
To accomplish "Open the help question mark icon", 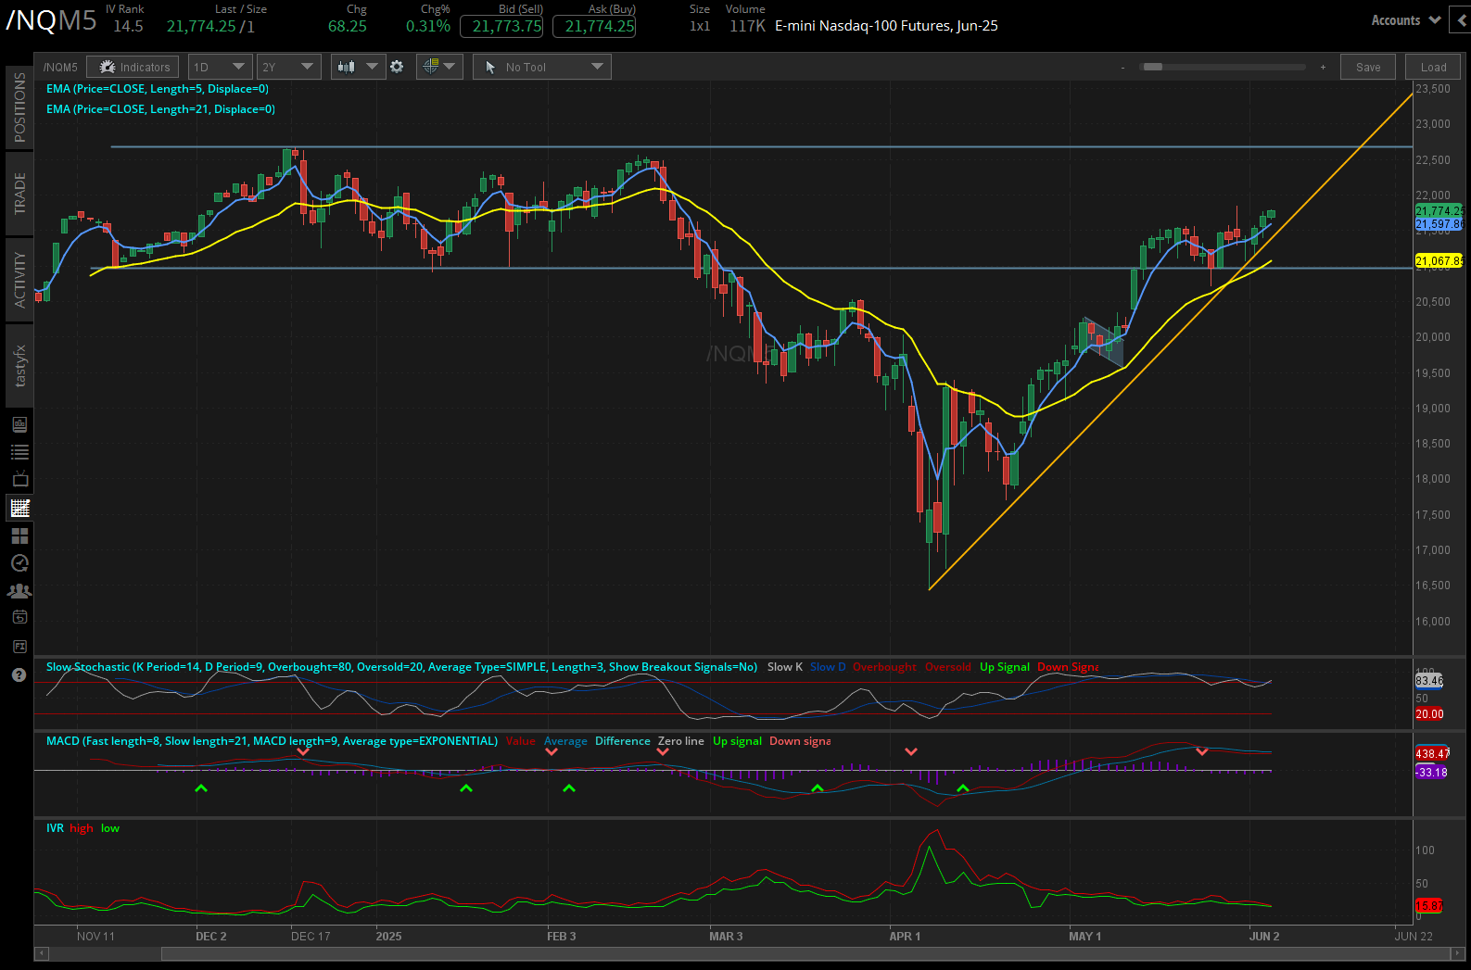I will coord(19,674).
